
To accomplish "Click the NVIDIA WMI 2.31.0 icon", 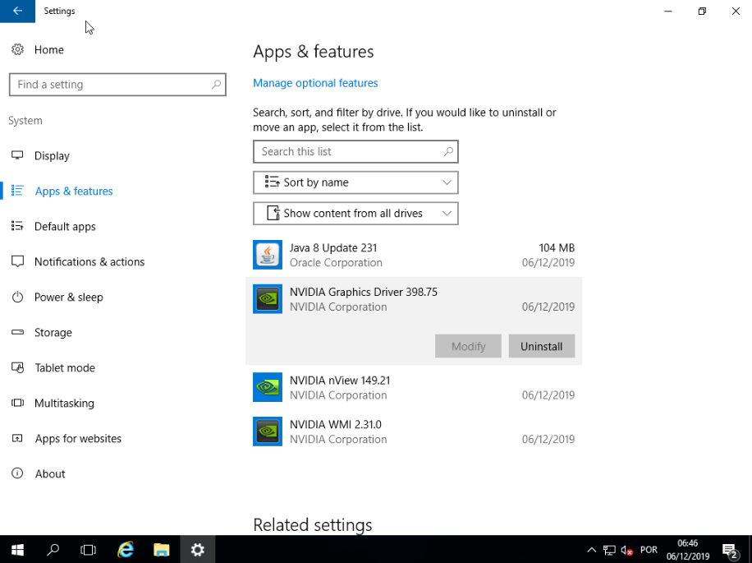I will [x=268, y=431].
